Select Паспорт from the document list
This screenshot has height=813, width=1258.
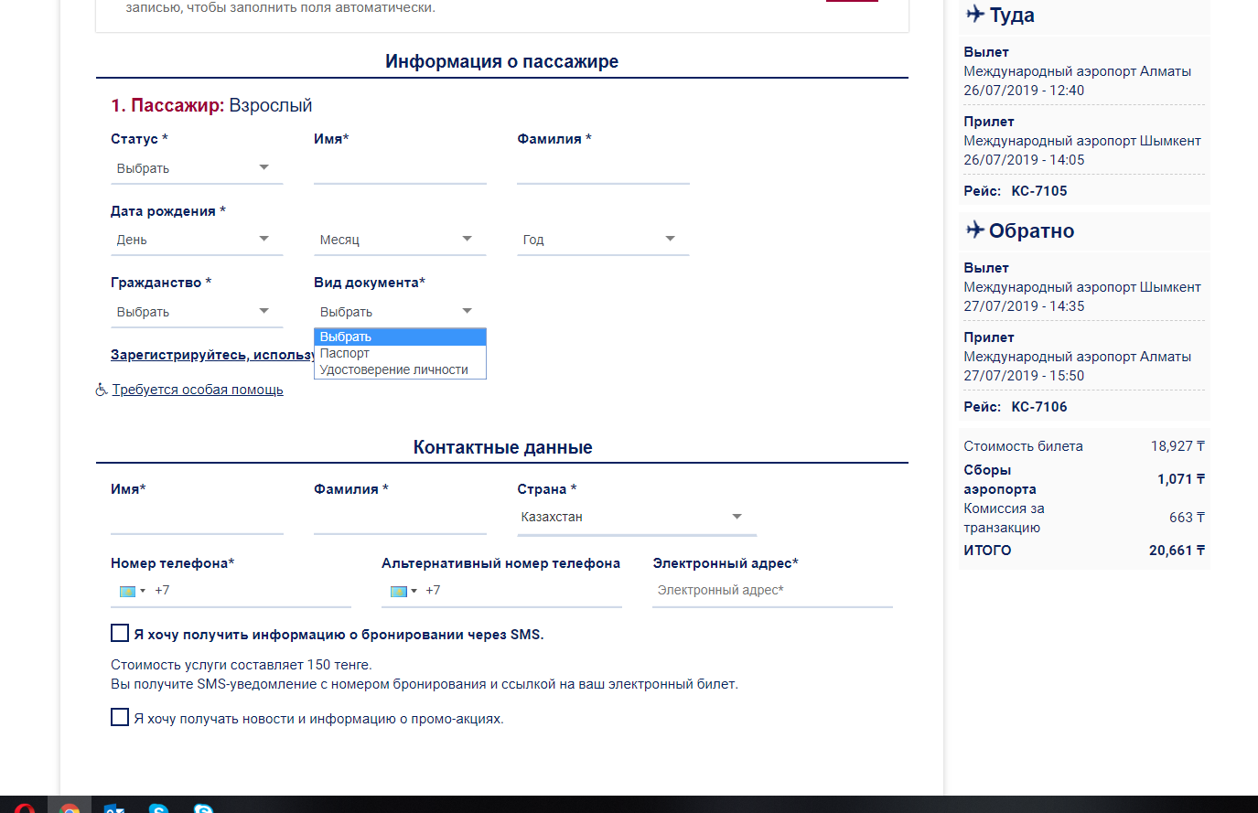[x=400, y=353]
